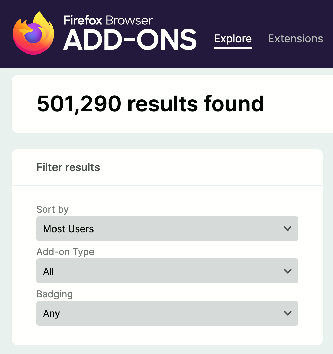Switch to the Explore tab
Screen dimensions: 333x354
(233, 39)
